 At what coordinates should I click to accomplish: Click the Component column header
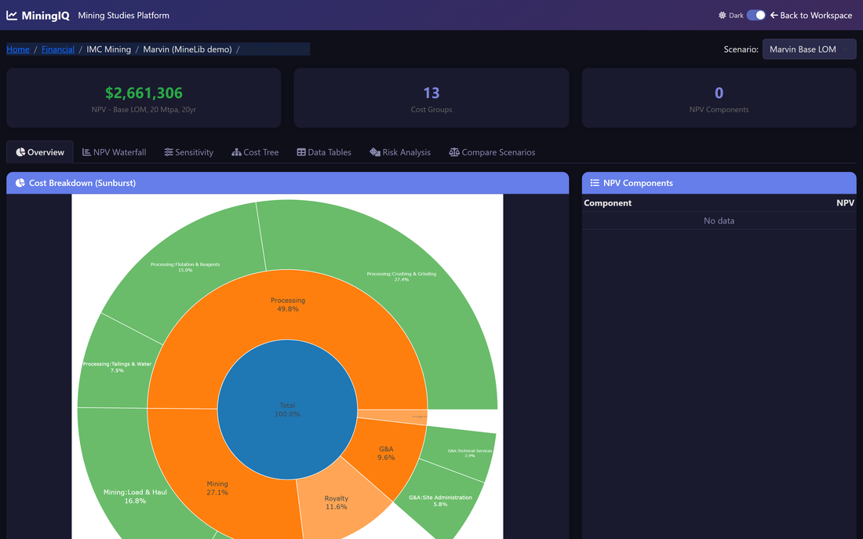click(x=607, y=202)
